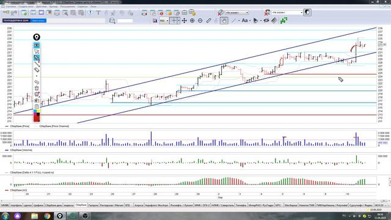391x220 pixels.
Task: Open the Сервисы menu
Action: click(82, 7)
